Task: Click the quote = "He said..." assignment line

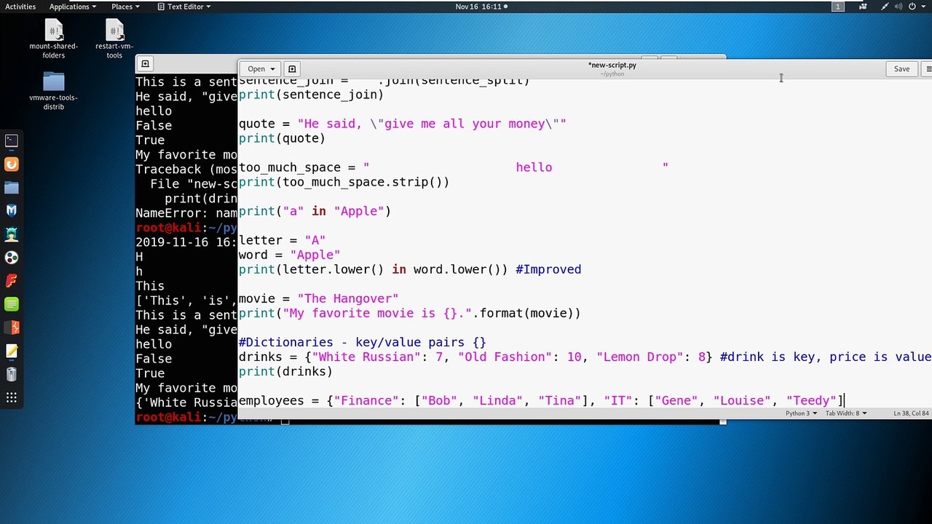Action: 402,124
